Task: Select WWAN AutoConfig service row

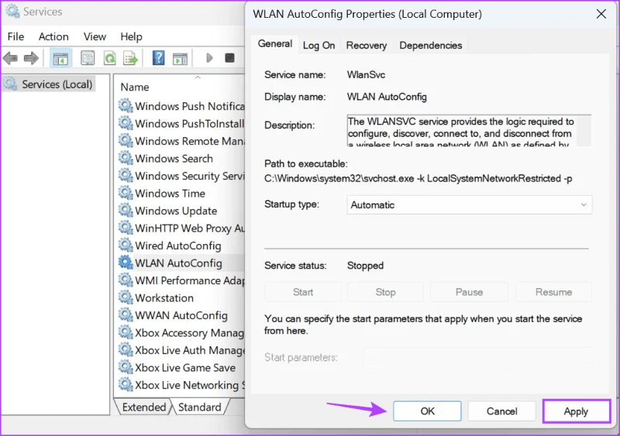Action: 181,315
